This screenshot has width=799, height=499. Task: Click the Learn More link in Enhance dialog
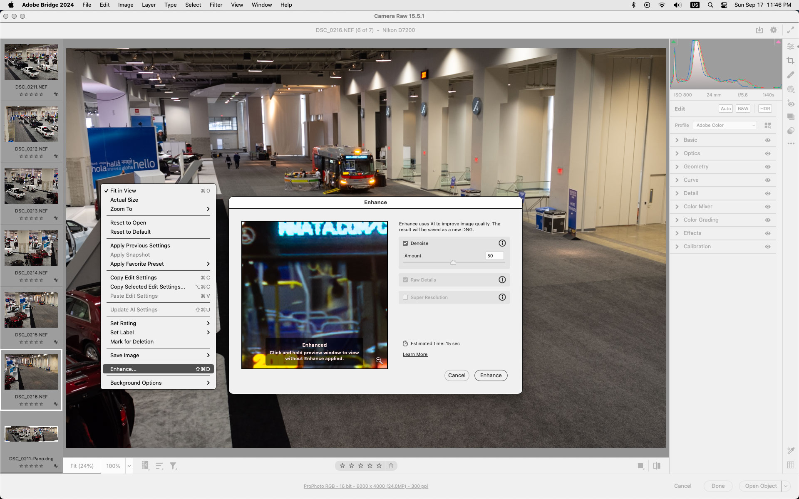click(414, 354)
